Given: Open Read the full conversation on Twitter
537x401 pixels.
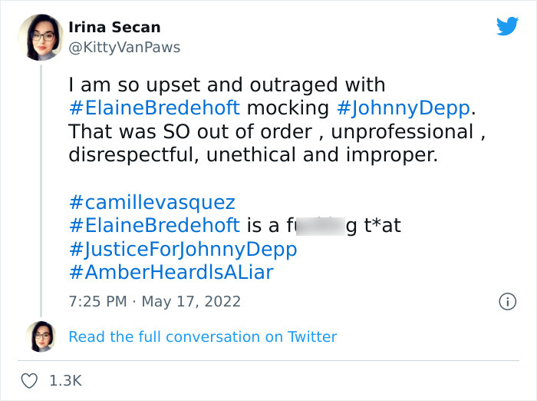Looking at the screenshot, I should (x=203, y=336).
